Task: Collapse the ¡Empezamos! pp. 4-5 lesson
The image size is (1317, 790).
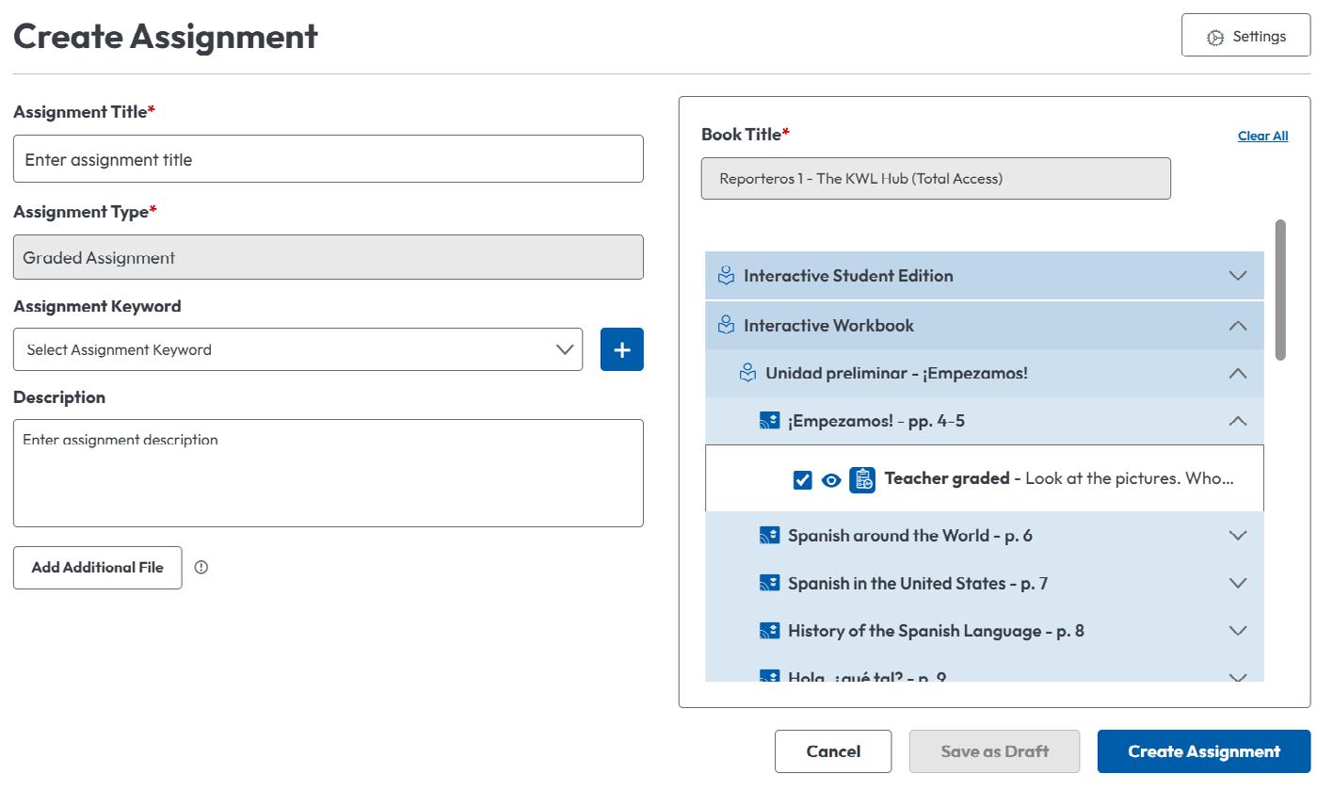Action: [x=1238, y=421]
